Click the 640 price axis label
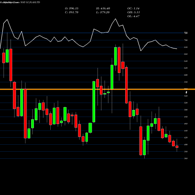The height and width of the screenshot is (195, 195). 186,61
